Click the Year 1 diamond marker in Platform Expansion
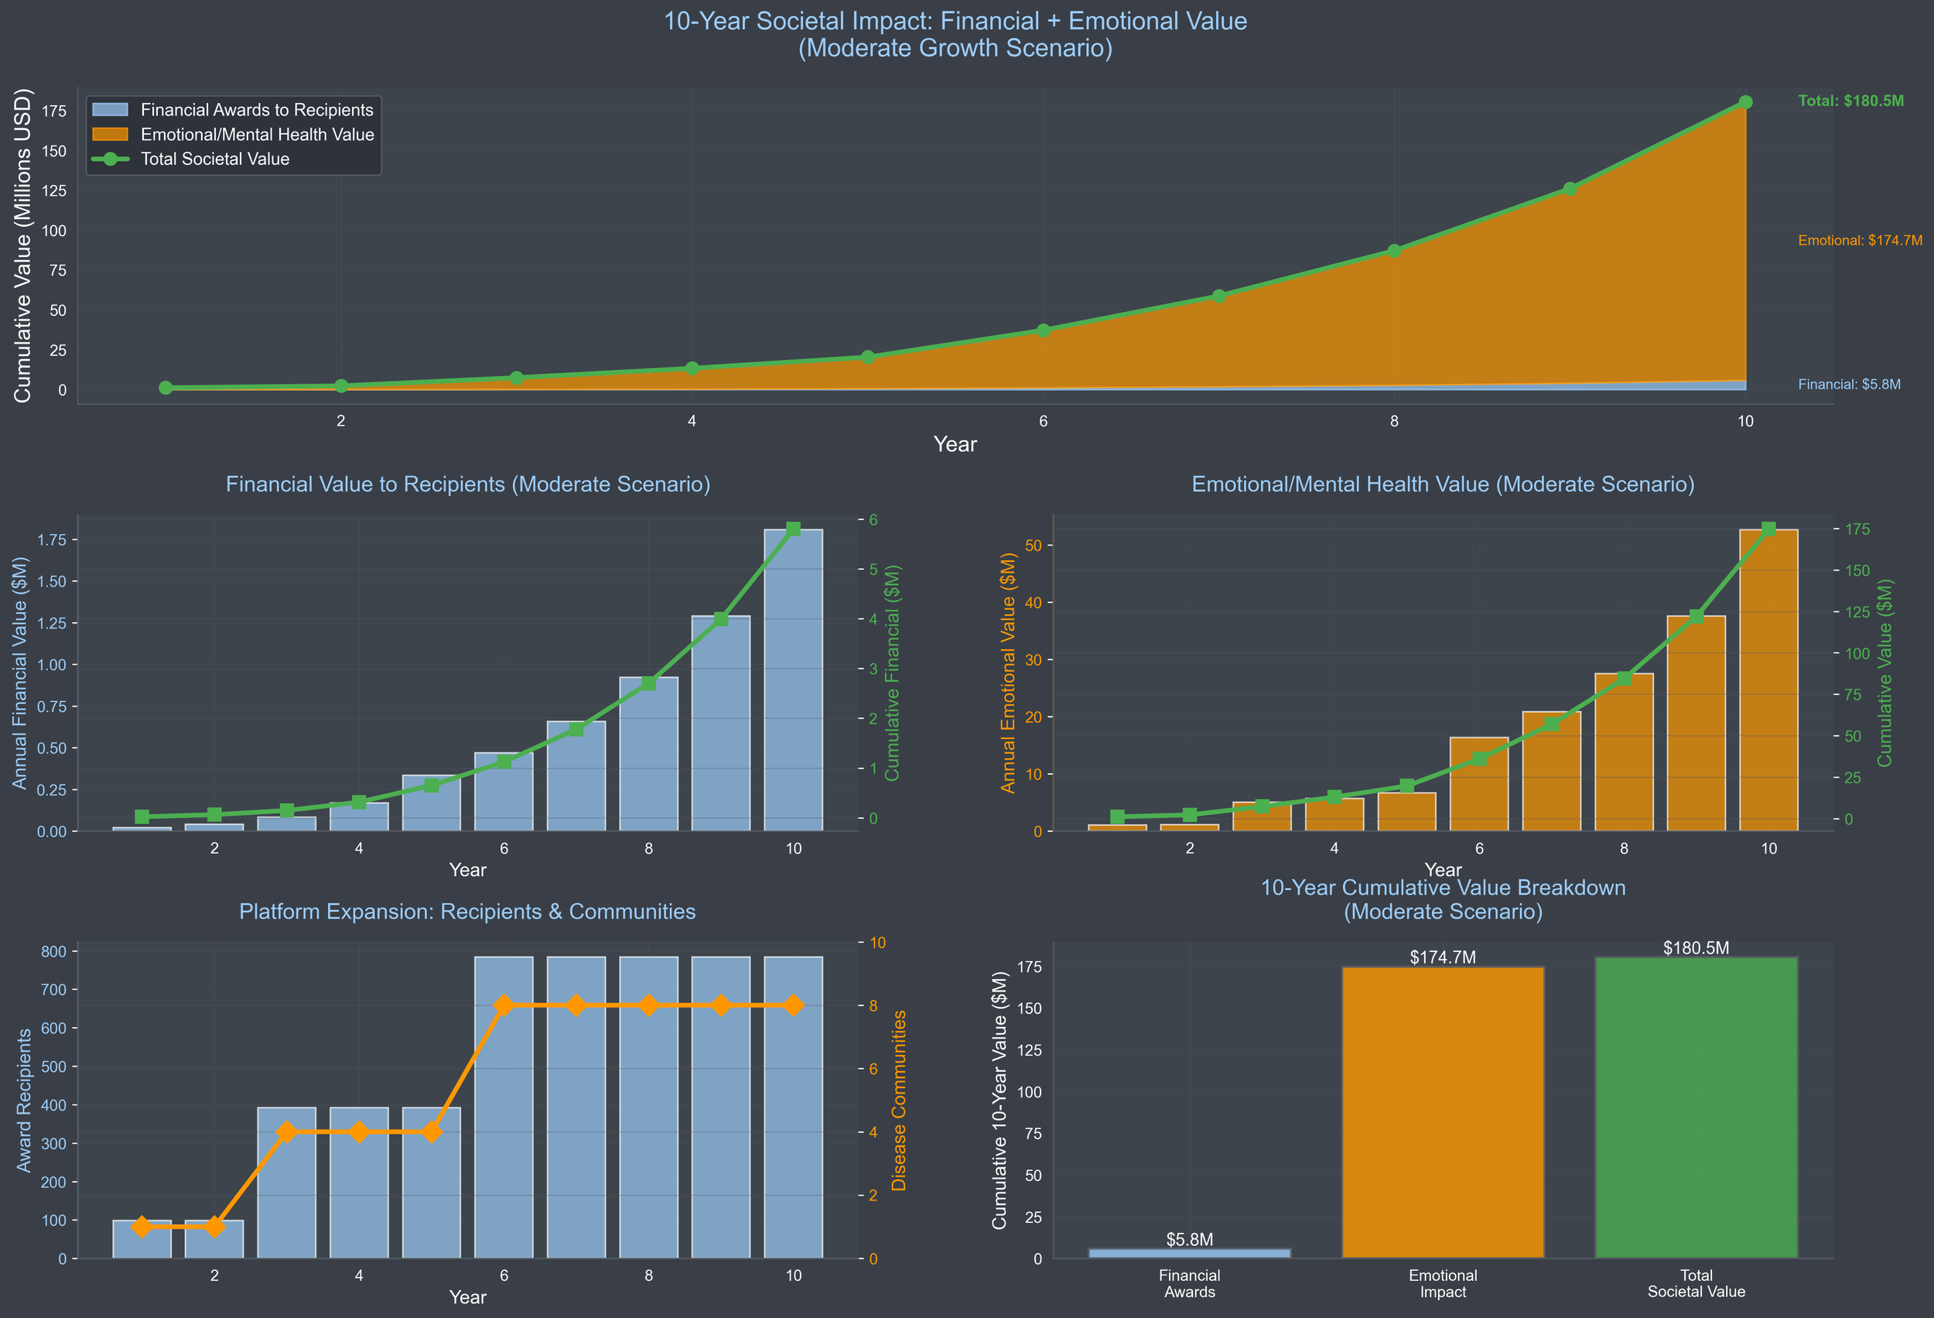Image resolution: width=1934 pixels, height=1318 pixels. (x=142, y=1227)
